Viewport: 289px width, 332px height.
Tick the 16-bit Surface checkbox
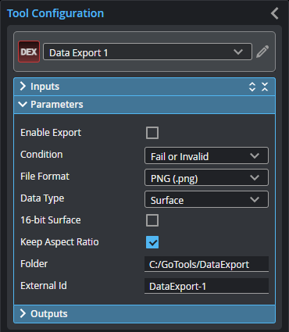coord(152,220)
